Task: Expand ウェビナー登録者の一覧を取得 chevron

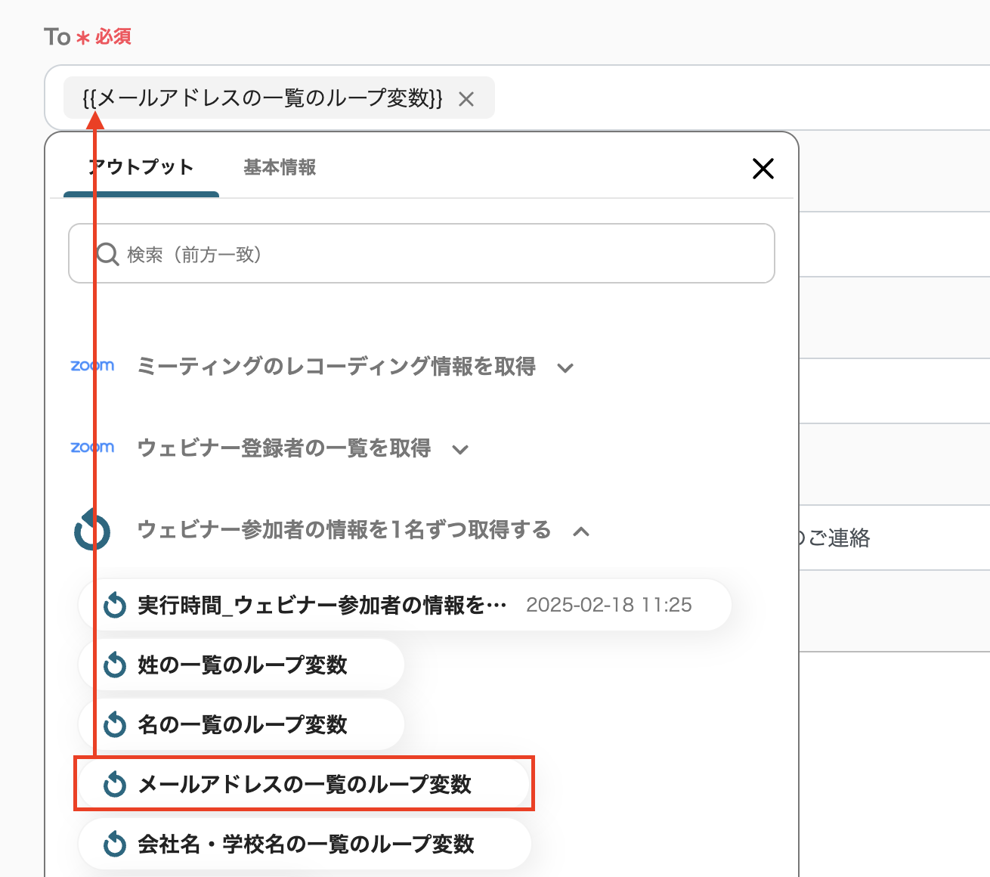Action: point(460,450)
